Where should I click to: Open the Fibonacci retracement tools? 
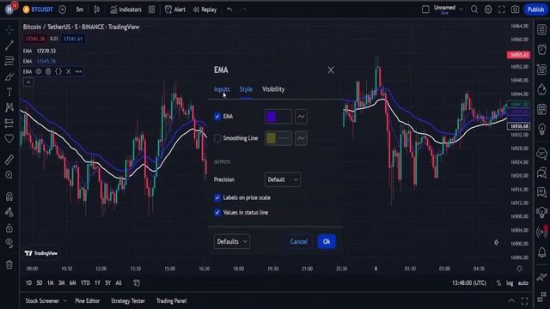point(9,61)
